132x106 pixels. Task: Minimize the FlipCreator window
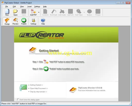(x=118, y=3)
